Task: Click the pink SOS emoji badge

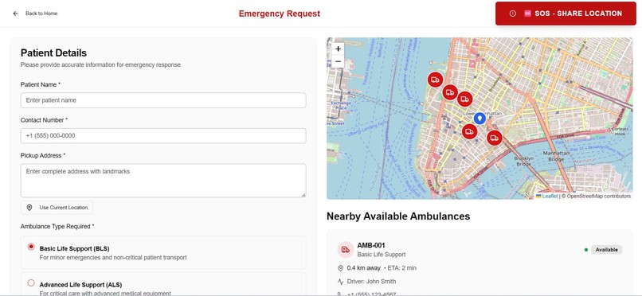Action: click(527, 14)
